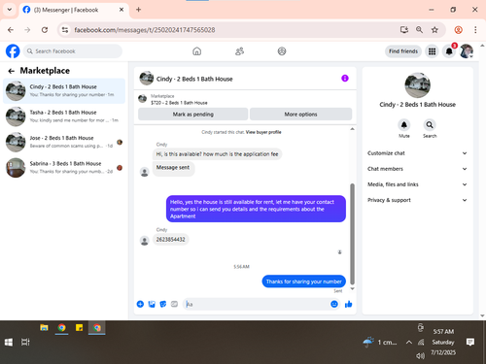This screenshot has height=364, width=486.
Task: Go back with the Marketplace back arrow
Action: [x=12, y=71]
